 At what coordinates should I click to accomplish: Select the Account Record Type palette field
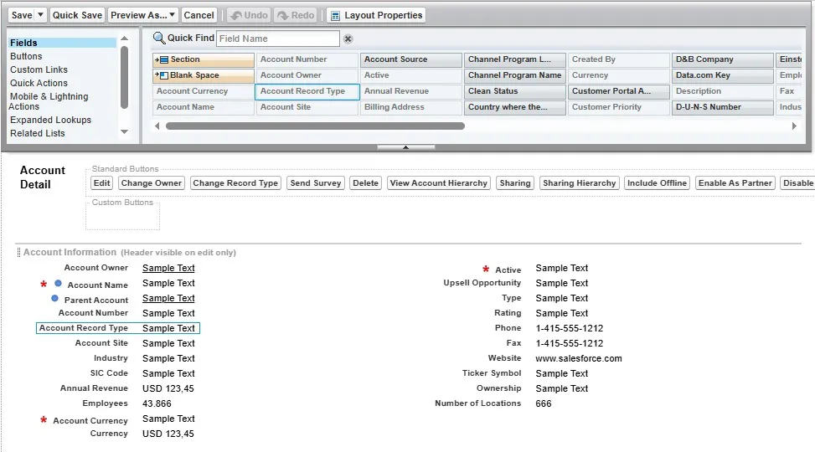[307, 91]
